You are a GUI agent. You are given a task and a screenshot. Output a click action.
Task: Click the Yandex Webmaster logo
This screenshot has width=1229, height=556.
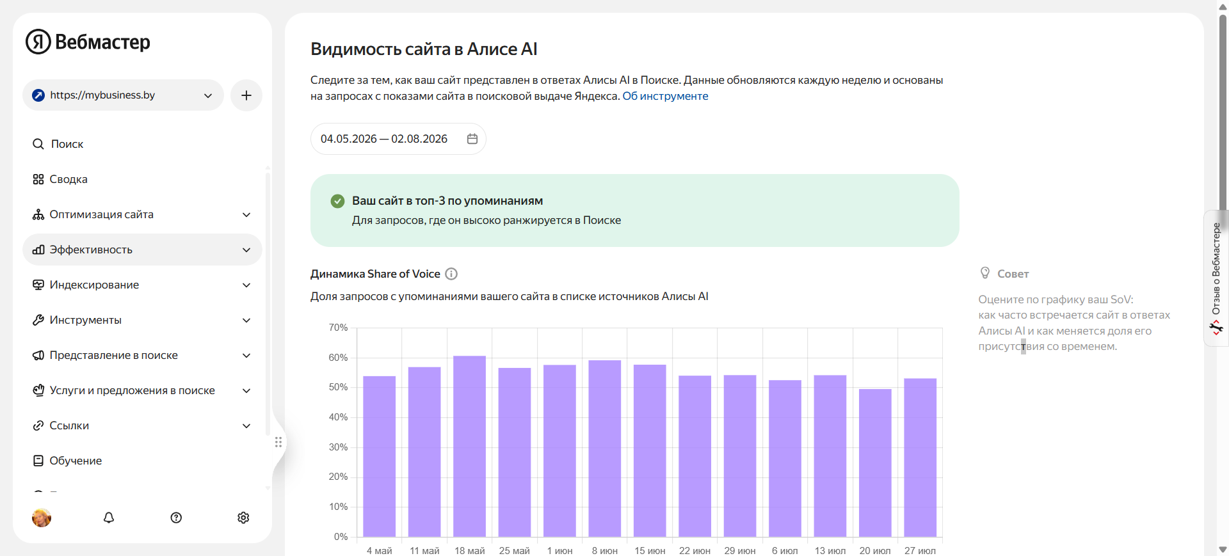coord(88,42)
